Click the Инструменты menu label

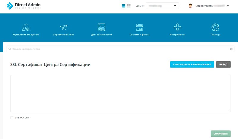click(x=177, y=35)
